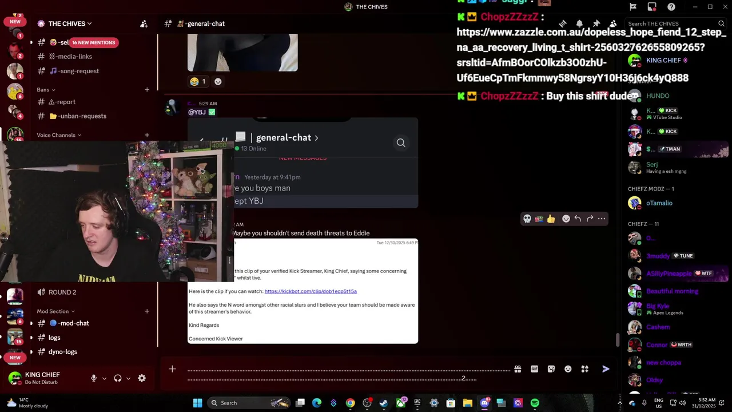Open the emoji picker in message bar
Image resolution: width=732 pixels, height=412 pixels.
coord(568,369)
